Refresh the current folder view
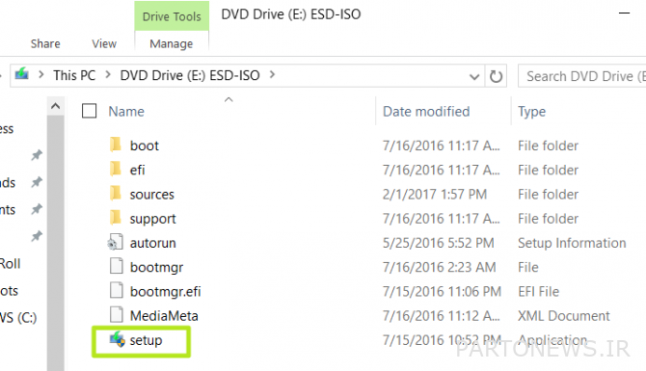The image size is (646, 371). [496, 76]
